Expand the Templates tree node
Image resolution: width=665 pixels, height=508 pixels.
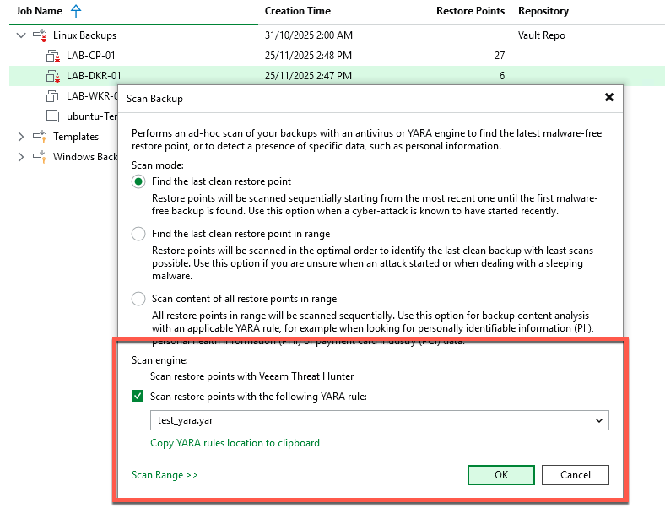coord(21,137)
